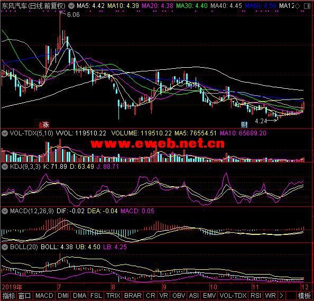Select the 指标 tab in the bottom bar
Viewport: 314px width, 301px height.
[9, 296]
